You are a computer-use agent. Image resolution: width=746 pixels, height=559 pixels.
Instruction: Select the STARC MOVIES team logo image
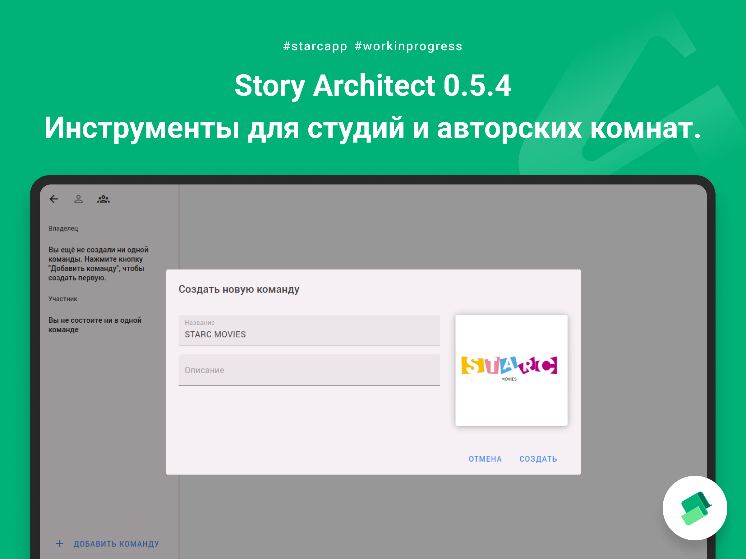click(x=511, y=370)
